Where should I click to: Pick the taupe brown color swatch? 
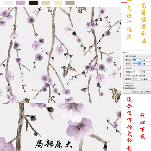pyautogui.click(x=70, y=3)
